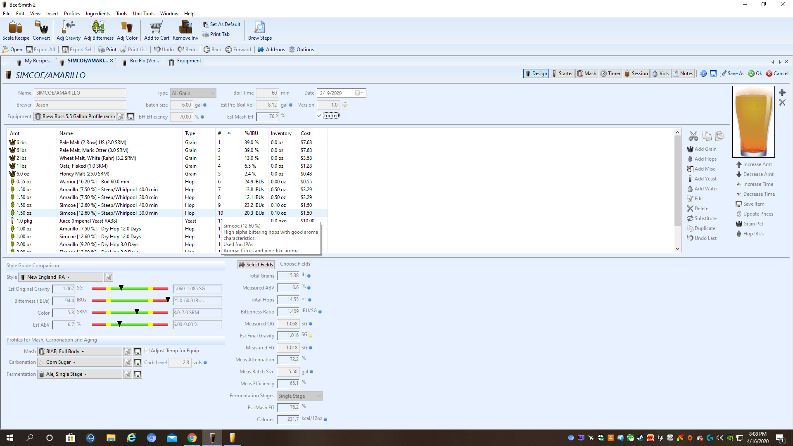Switch to the Bro Flo tab
793x446 pixels.
click(140, 61)
